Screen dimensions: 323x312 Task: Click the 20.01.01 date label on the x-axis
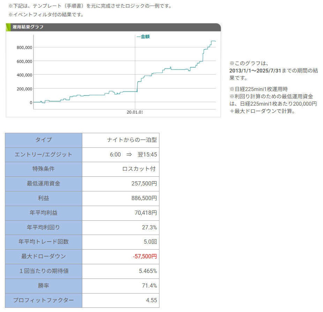(x=135, y=112)
